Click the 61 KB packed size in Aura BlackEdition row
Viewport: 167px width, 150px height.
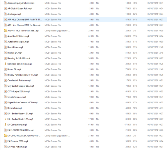(91, 36)
